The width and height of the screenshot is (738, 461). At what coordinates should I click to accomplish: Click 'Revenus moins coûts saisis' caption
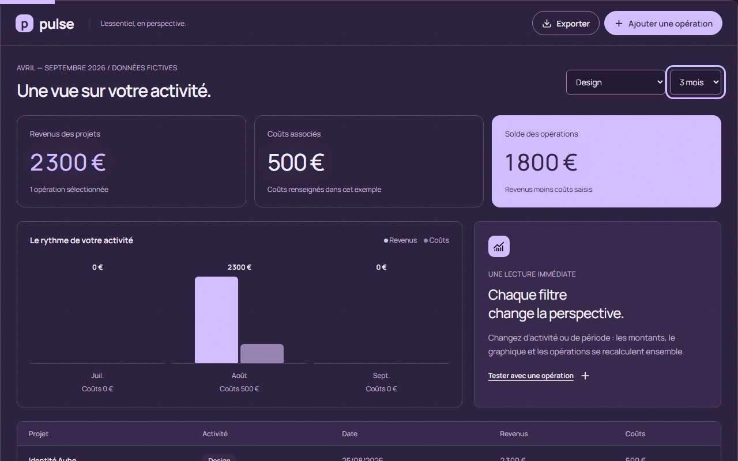click(548, 190)
